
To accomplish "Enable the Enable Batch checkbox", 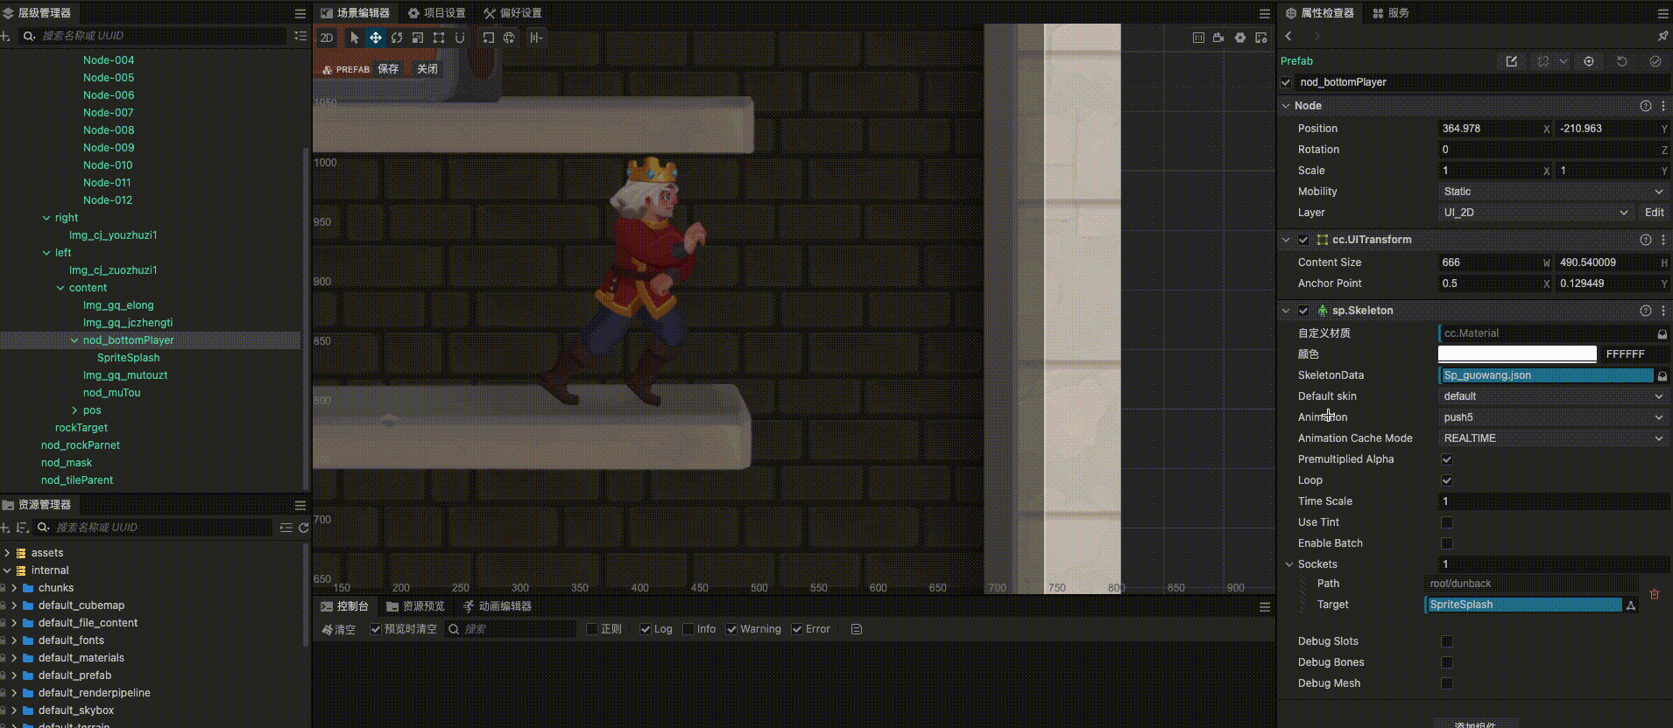I will click(1447, 543).
